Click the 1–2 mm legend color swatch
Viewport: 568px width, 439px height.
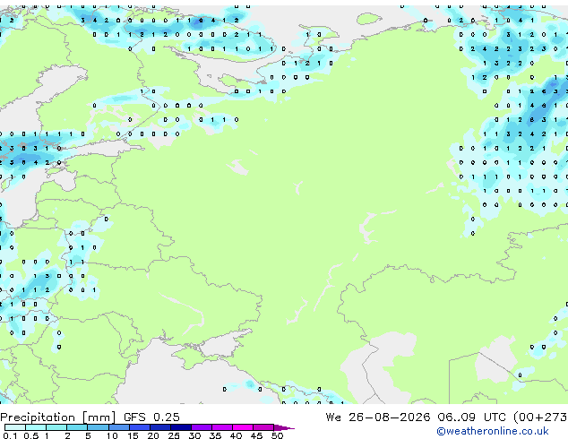[x=56, y=427]
